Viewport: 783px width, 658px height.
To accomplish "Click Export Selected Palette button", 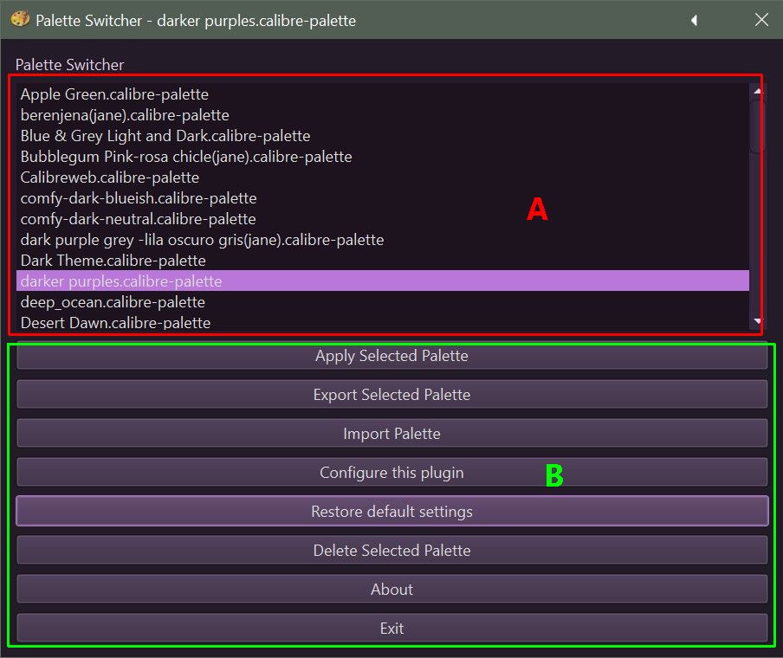I will (392, 395).
